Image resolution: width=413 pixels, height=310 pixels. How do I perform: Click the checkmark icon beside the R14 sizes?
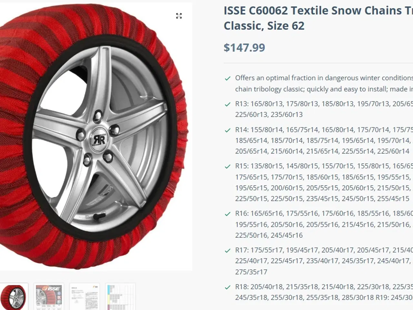(228, 130)
